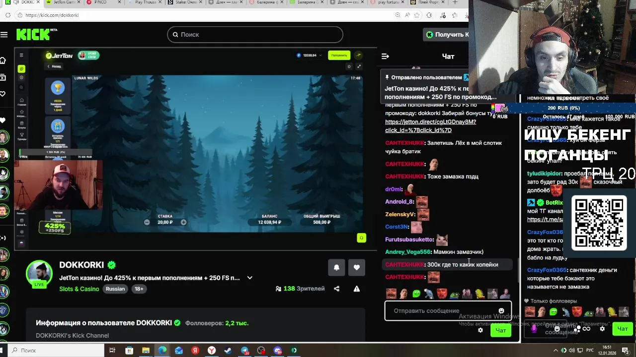636x357 pixels.
Task: Click the green button at the game's lower-right corner
Action: (361, 238)
